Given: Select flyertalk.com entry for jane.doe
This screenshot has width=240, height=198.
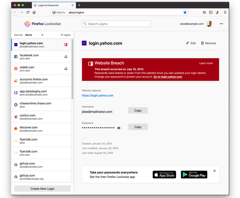Looking at the screenshot, I should (41, 153).
